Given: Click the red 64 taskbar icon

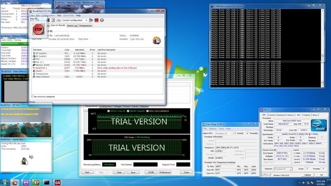Looking at the screenshot, I should click(x=58, y=182).
